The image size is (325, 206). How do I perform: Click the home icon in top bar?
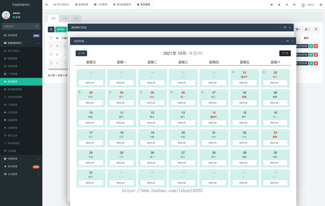272,5
